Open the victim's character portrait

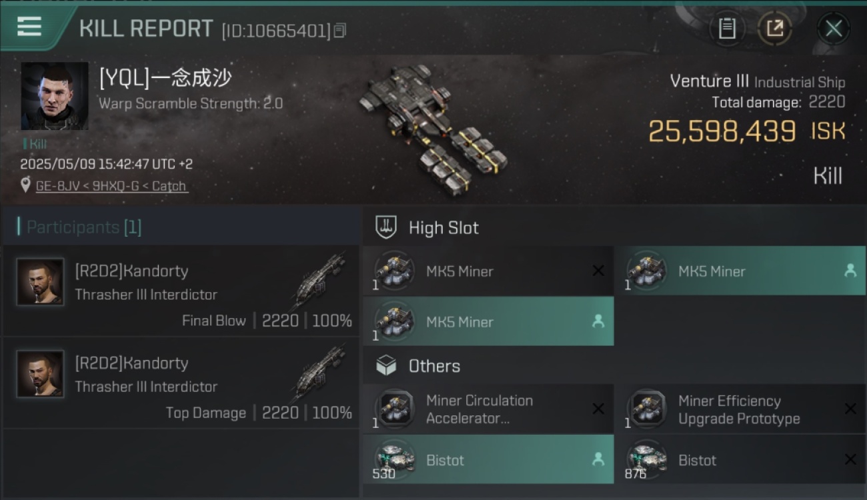coord(55,96)
